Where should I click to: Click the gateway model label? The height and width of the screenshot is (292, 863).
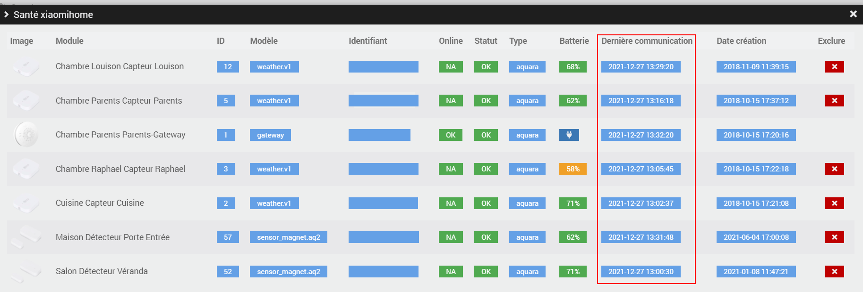tap(270, 135)
